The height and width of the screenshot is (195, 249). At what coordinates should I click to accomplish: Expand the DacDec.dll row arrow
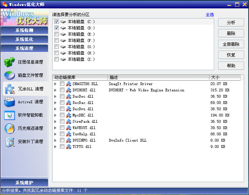(x=55, y=96)
